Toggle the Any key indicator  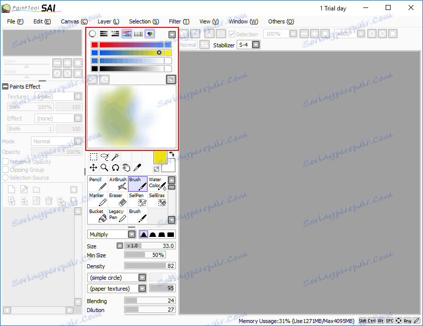tap(408, 321)
